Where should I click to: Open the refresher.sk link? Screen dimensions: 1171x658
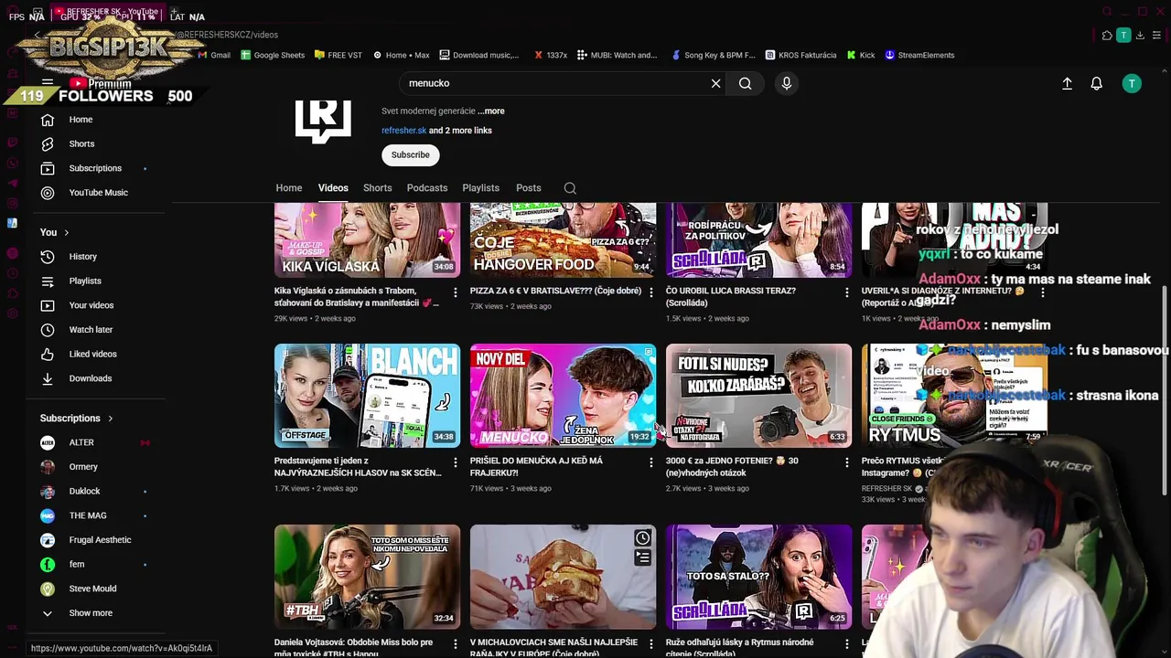(x=403, y=131)
